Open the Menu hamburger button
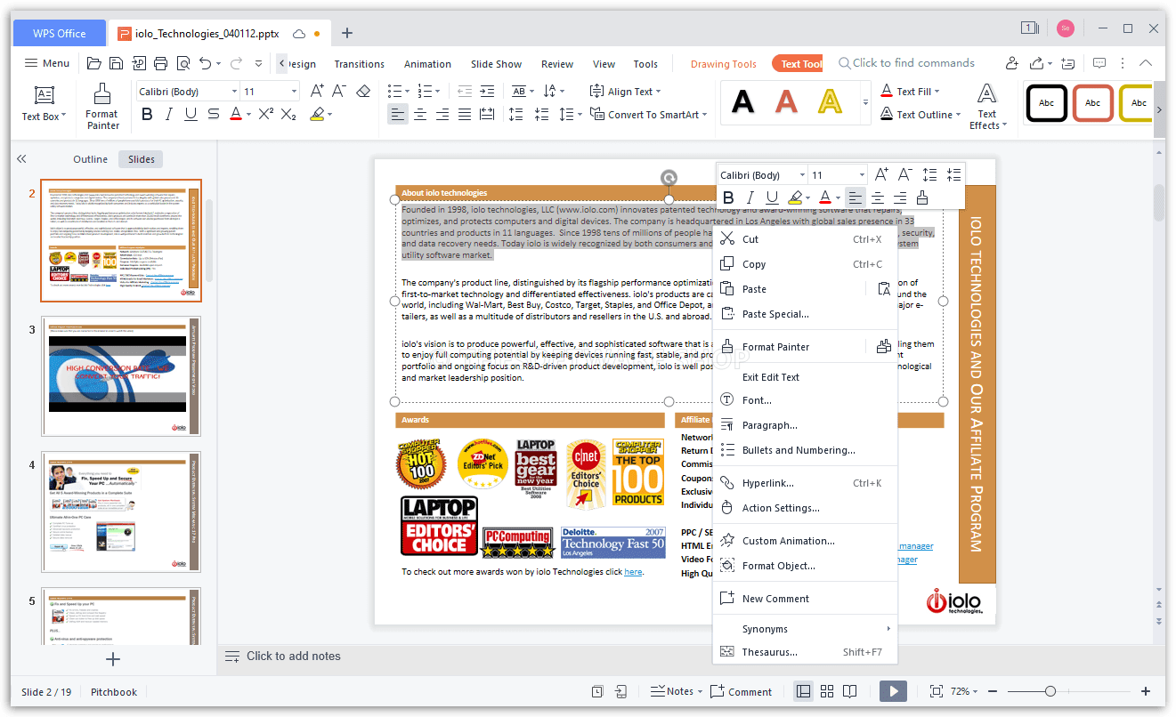Image resolution: width=1176 pixels, height=717 pixels. click(47, 63)
